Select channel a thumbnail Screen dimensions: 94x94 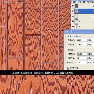(76, 6)
